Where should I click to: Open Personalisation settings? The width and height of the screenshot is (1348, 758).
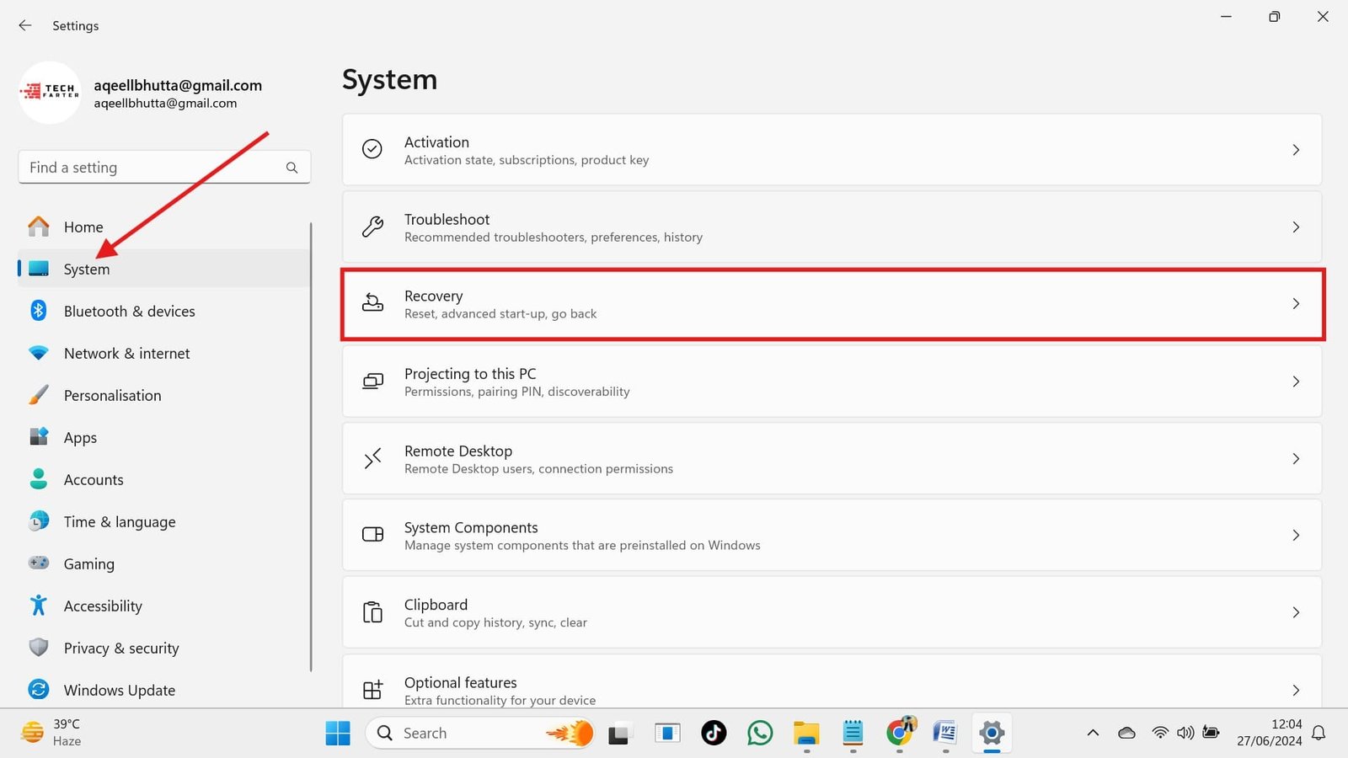[112, 395]
